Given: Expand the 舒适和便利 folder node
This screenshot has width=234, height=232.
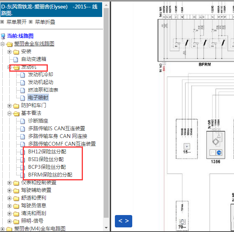Looking at the screenshot, I should coord(9,198).
